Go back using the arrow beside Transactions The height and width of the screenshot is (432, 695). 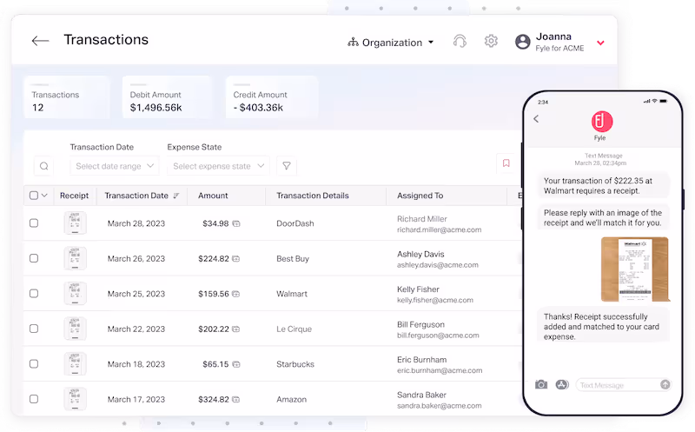40,41
